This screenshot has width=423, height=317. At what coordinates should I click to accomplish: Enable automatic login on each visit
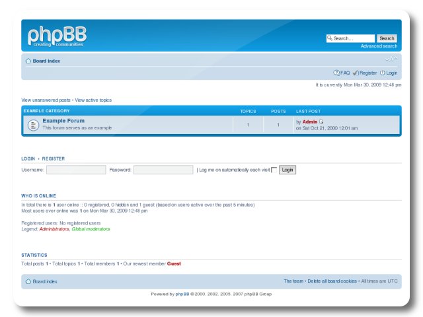274,170
